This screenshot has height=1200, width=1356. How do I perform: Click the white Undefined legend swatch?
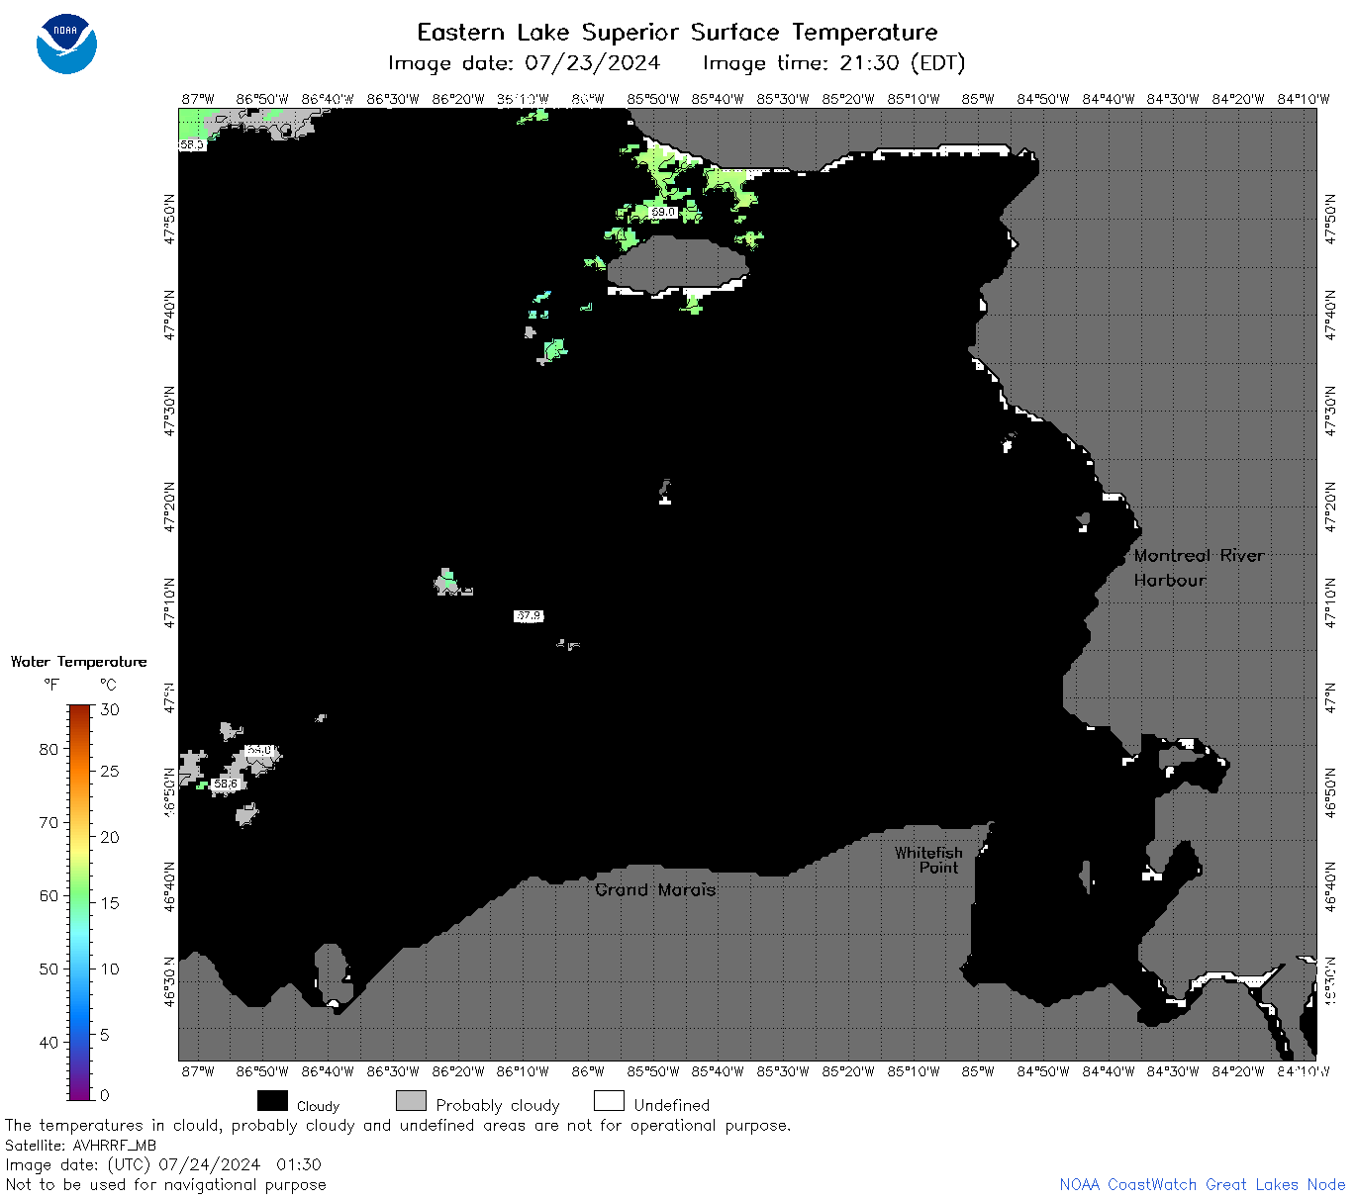click(609, 1101)
